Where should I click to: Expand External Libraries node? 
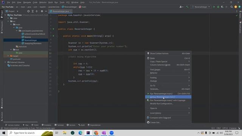click(x=5, y=62)
